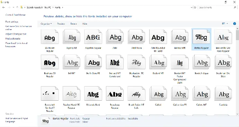
Task: Select the Broadway Regular font icon
Action: (x=115, y=93)
